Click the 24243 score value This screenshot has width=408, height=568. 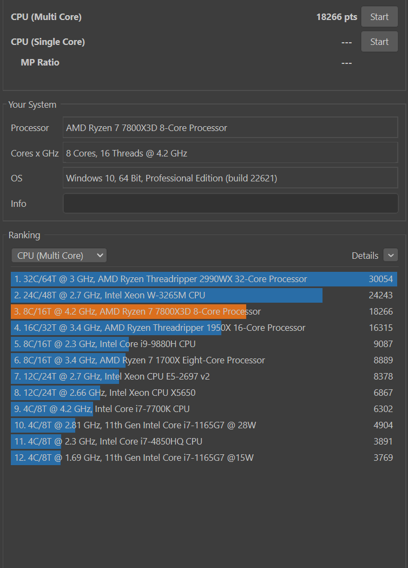click(x=380, y=295)
